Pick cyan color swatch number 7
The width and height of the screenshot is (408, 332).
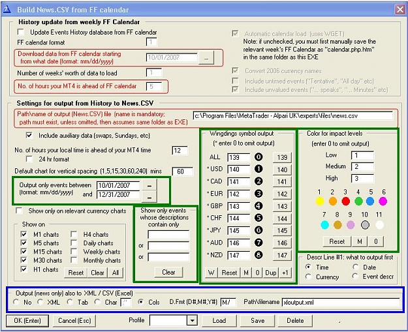pyautogui.click(x=324, y=224)
